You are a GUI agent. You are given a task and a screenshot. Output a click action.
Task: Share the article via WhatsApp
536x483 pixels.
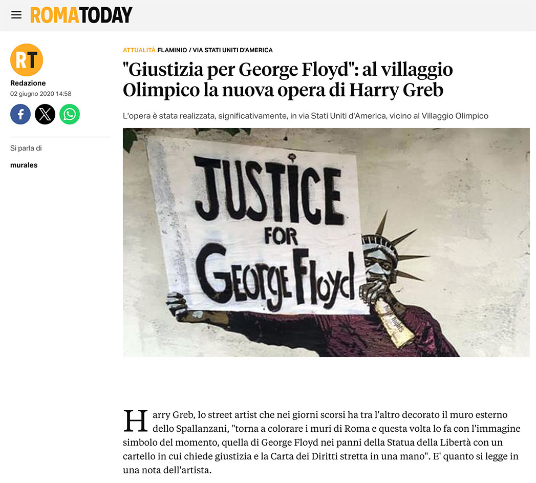click(x=70, y=114)
